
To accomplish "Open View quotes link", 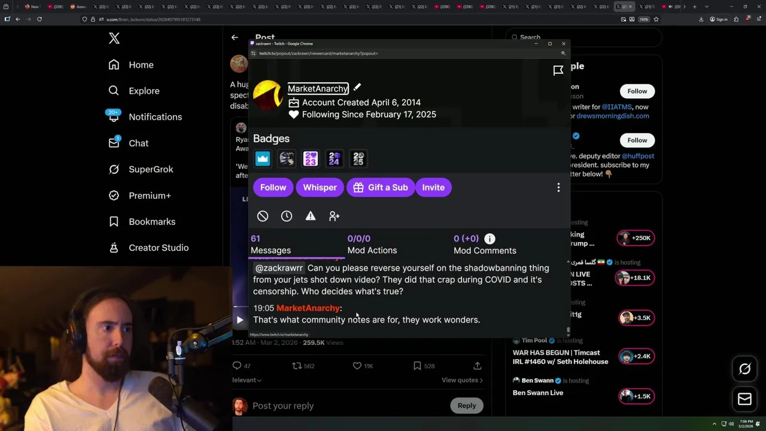I will point(462,380).
